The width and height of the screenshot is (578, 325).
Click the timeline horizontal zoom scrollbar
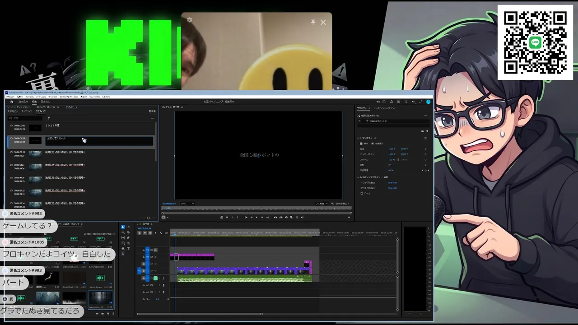(x=200, y=314)
